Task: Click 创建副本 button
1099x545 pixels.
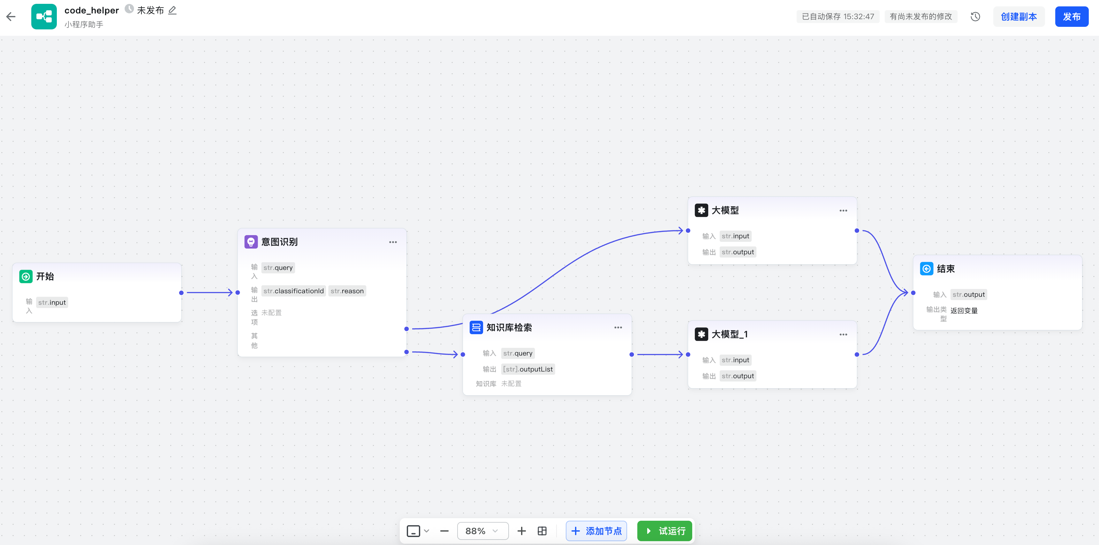Action: (1019, 17)
